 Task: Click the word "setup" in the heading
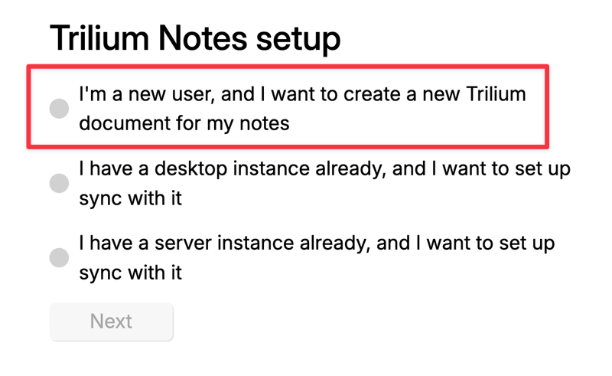pyautogui.click(x=298, y=40)
